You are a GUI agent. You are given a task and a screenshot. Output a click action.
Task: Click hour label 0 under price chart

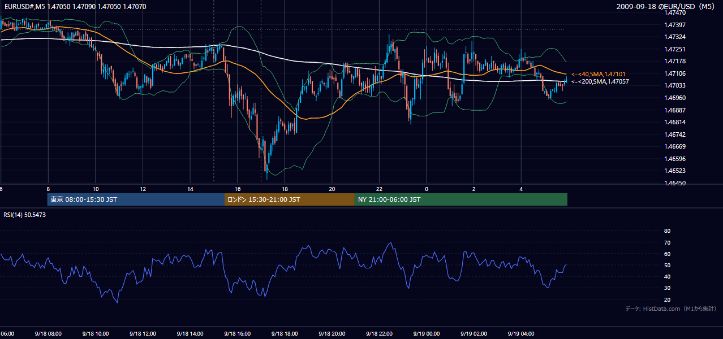[x=427, y=189]
